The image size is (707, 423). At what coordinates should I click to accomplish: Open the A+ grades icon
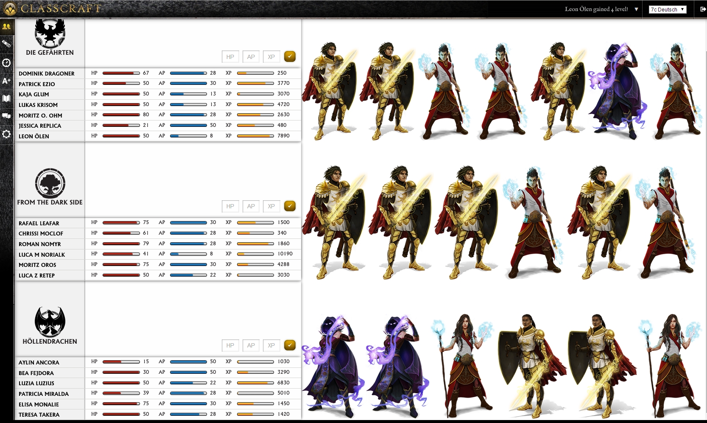[6, 81]
